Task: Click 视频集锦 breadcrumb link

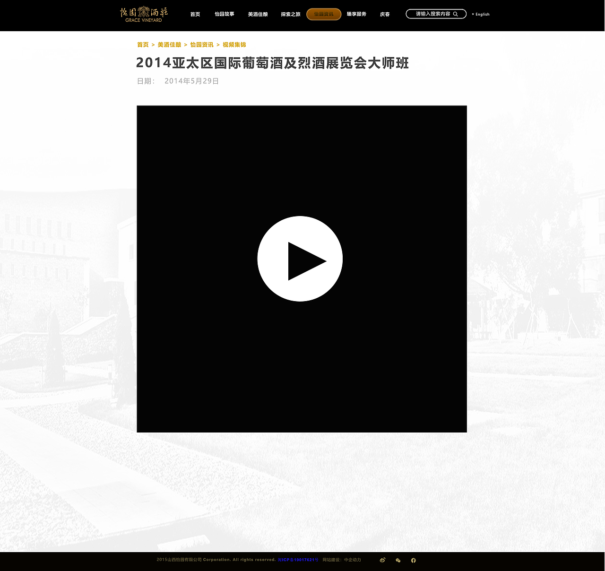Action: (234, 44)
